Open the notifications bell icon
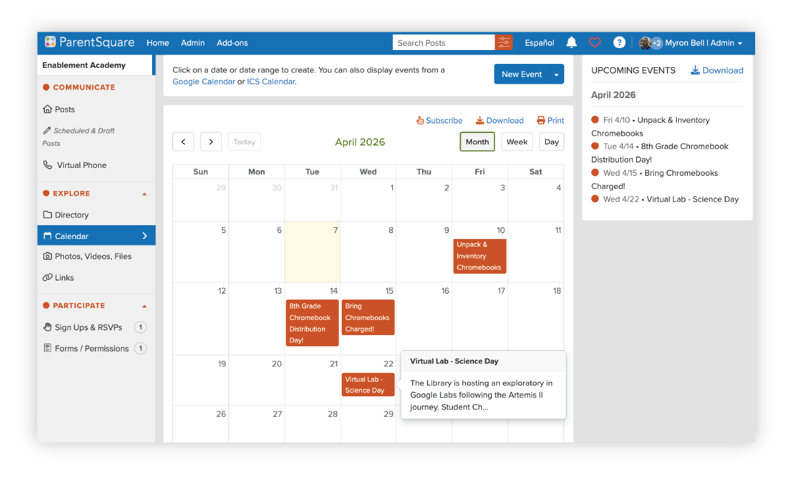The image size is (790, 478). [571, 43]
